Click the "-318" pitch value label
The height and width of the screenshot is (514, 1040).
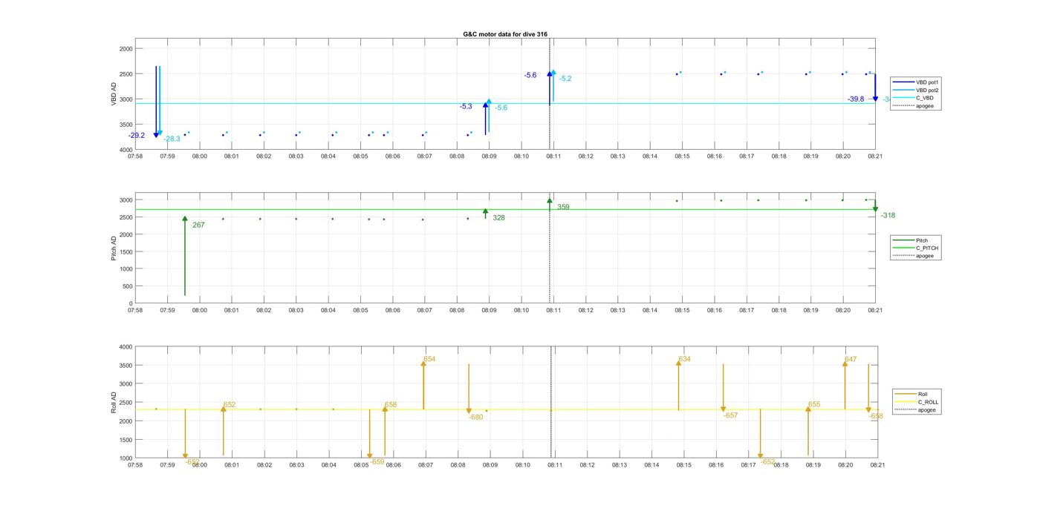888,216
